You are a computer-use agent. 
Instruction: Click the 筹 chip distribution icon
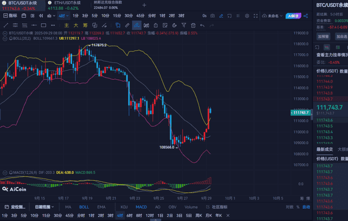[x=85, y=25]
